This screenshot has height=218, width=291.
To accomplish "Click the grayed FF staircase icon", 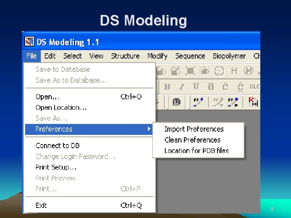I will pos(218,102).
